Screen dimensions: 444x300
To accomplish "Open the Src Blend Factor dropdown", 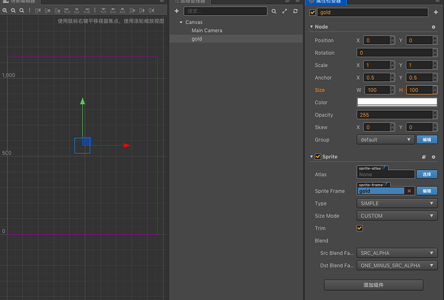I will 397,253.
